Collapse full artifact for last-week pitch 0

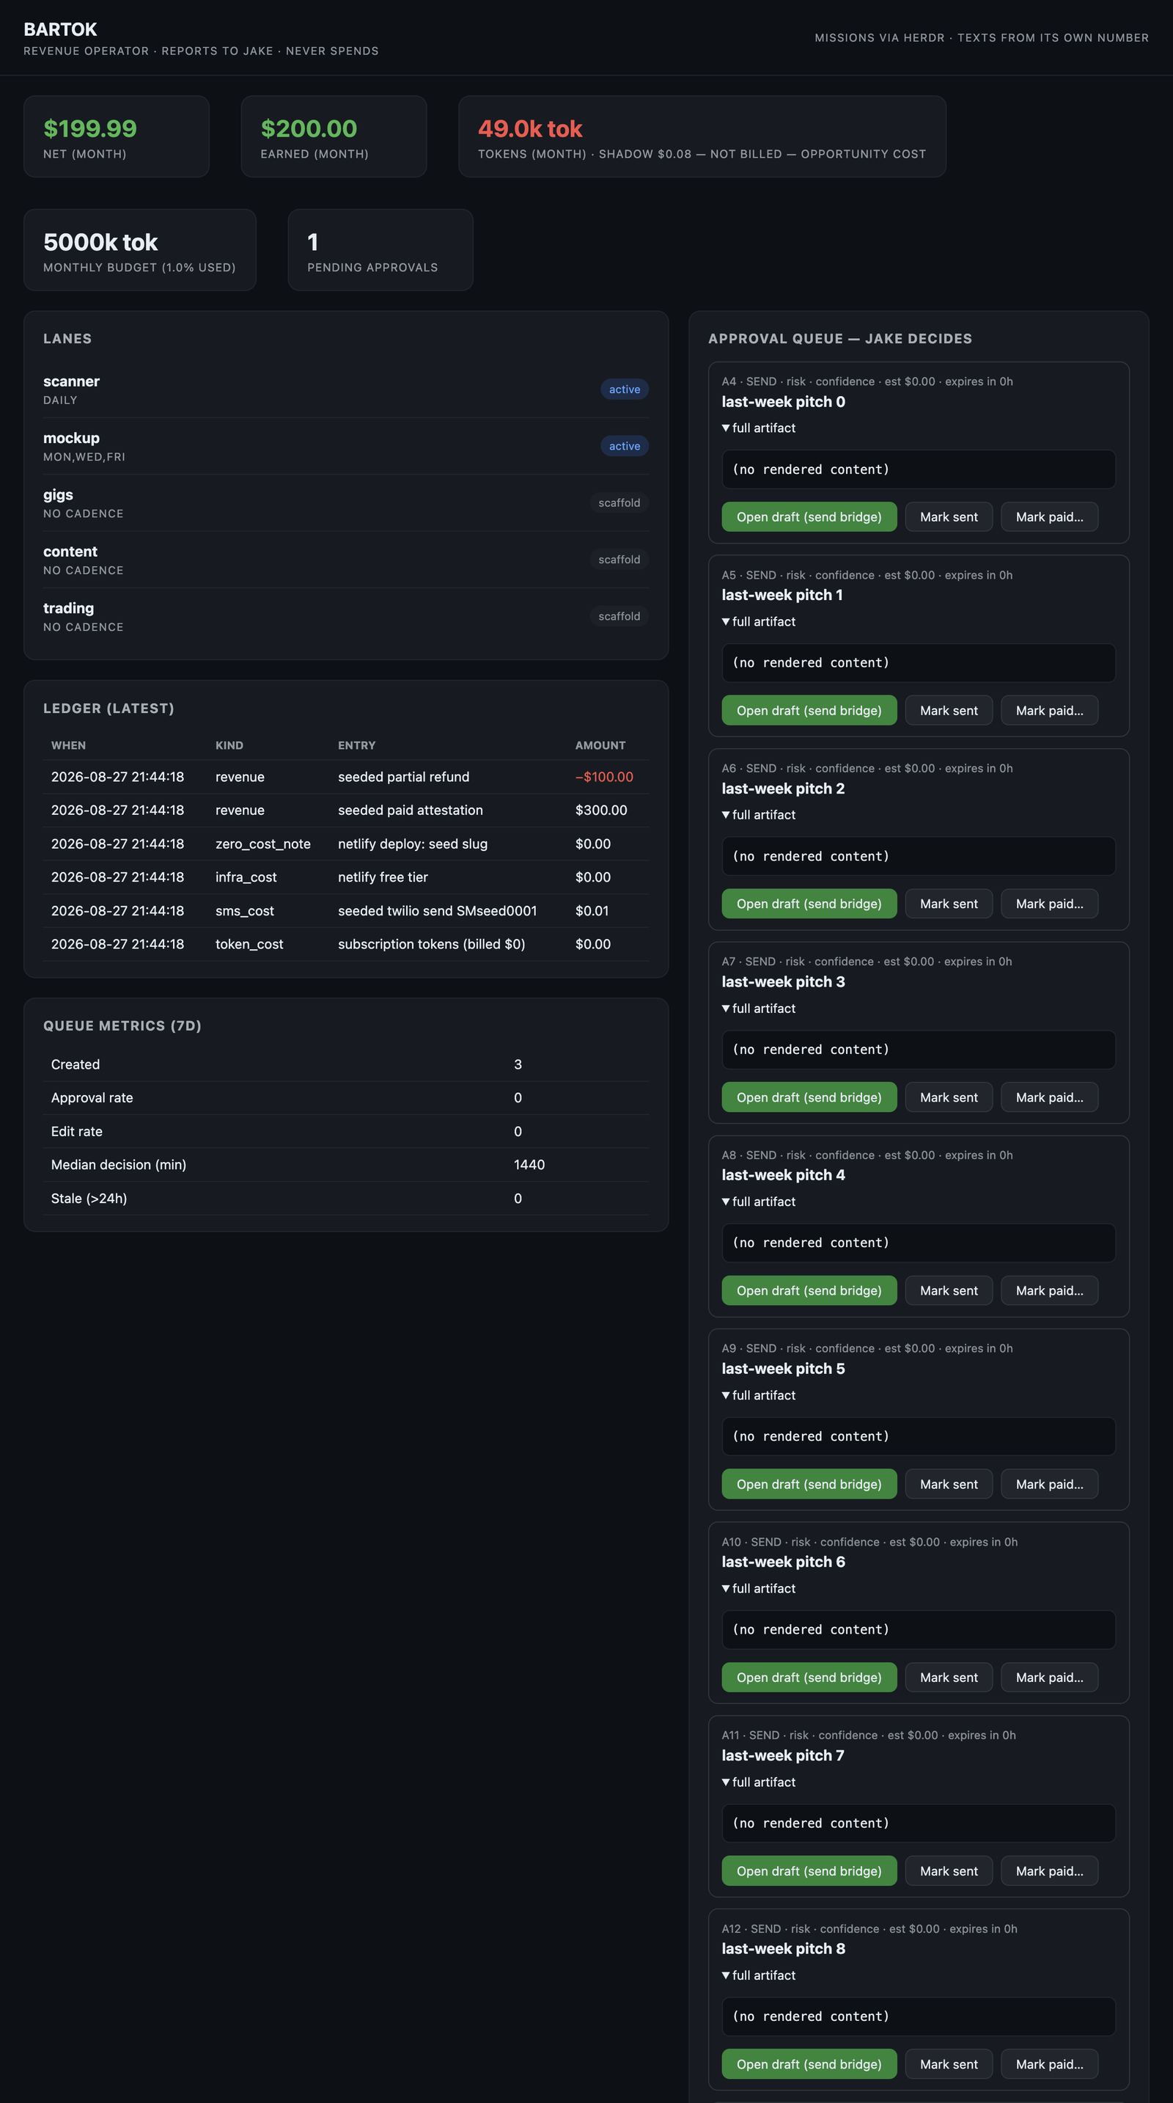coord(759,428)
